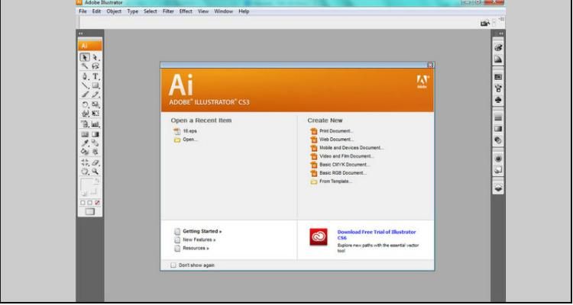Screen dimensions: 573x305
Task: Click the Symbols panel icon
Action: click(x=497, y=99)
